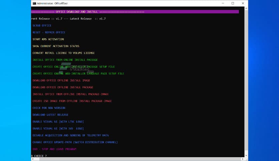Click the vertical scrollbar down arrow
The height and width of the screenshot is (161, 279).
pyautogui.click(x=246, y=155)
